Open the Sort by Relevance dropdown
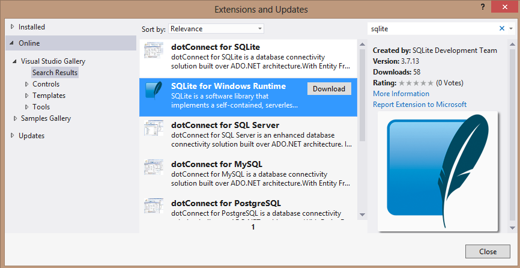 pos(216,29)
